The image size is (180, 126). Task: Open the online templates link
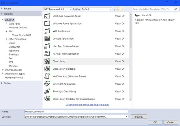[87, 105]
